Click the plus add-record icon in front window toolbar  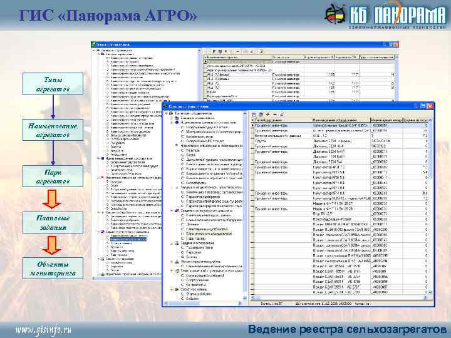tap(268, 115)
